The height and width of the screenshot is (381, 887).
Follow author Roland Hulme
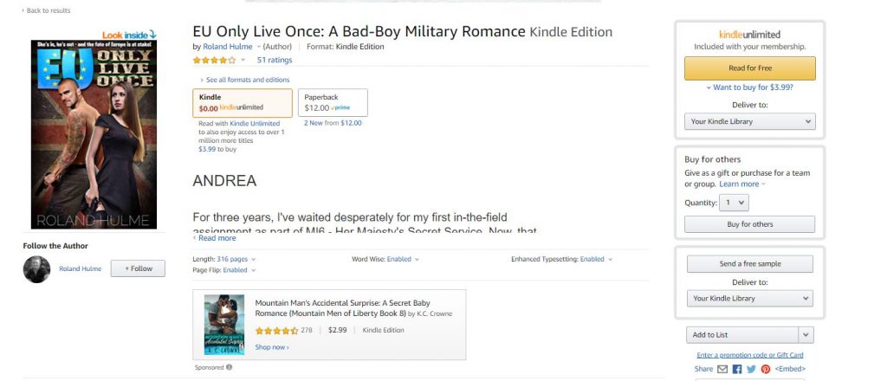[x=139, y=268]
